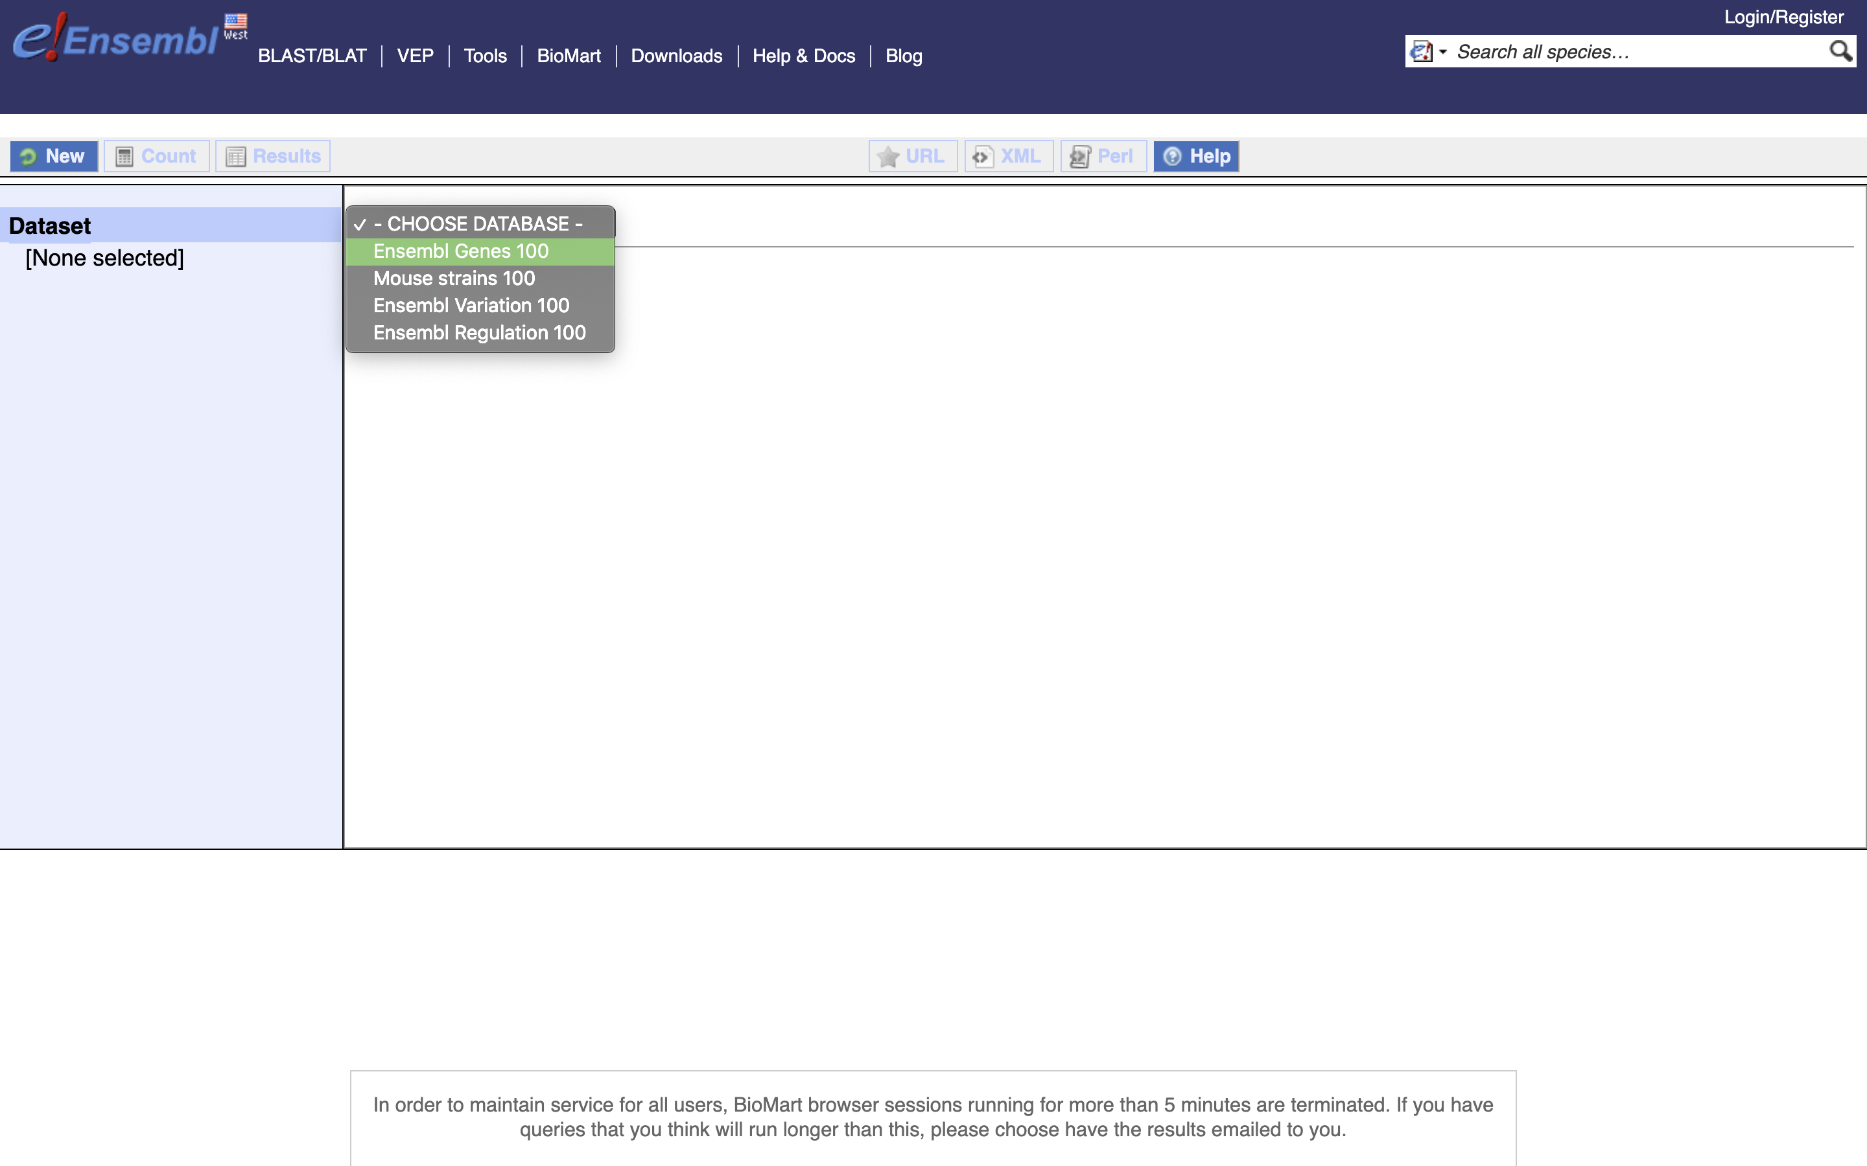Click the Perl script button
This screenshot has width=1867, height=1166.
click(1103, 157)
